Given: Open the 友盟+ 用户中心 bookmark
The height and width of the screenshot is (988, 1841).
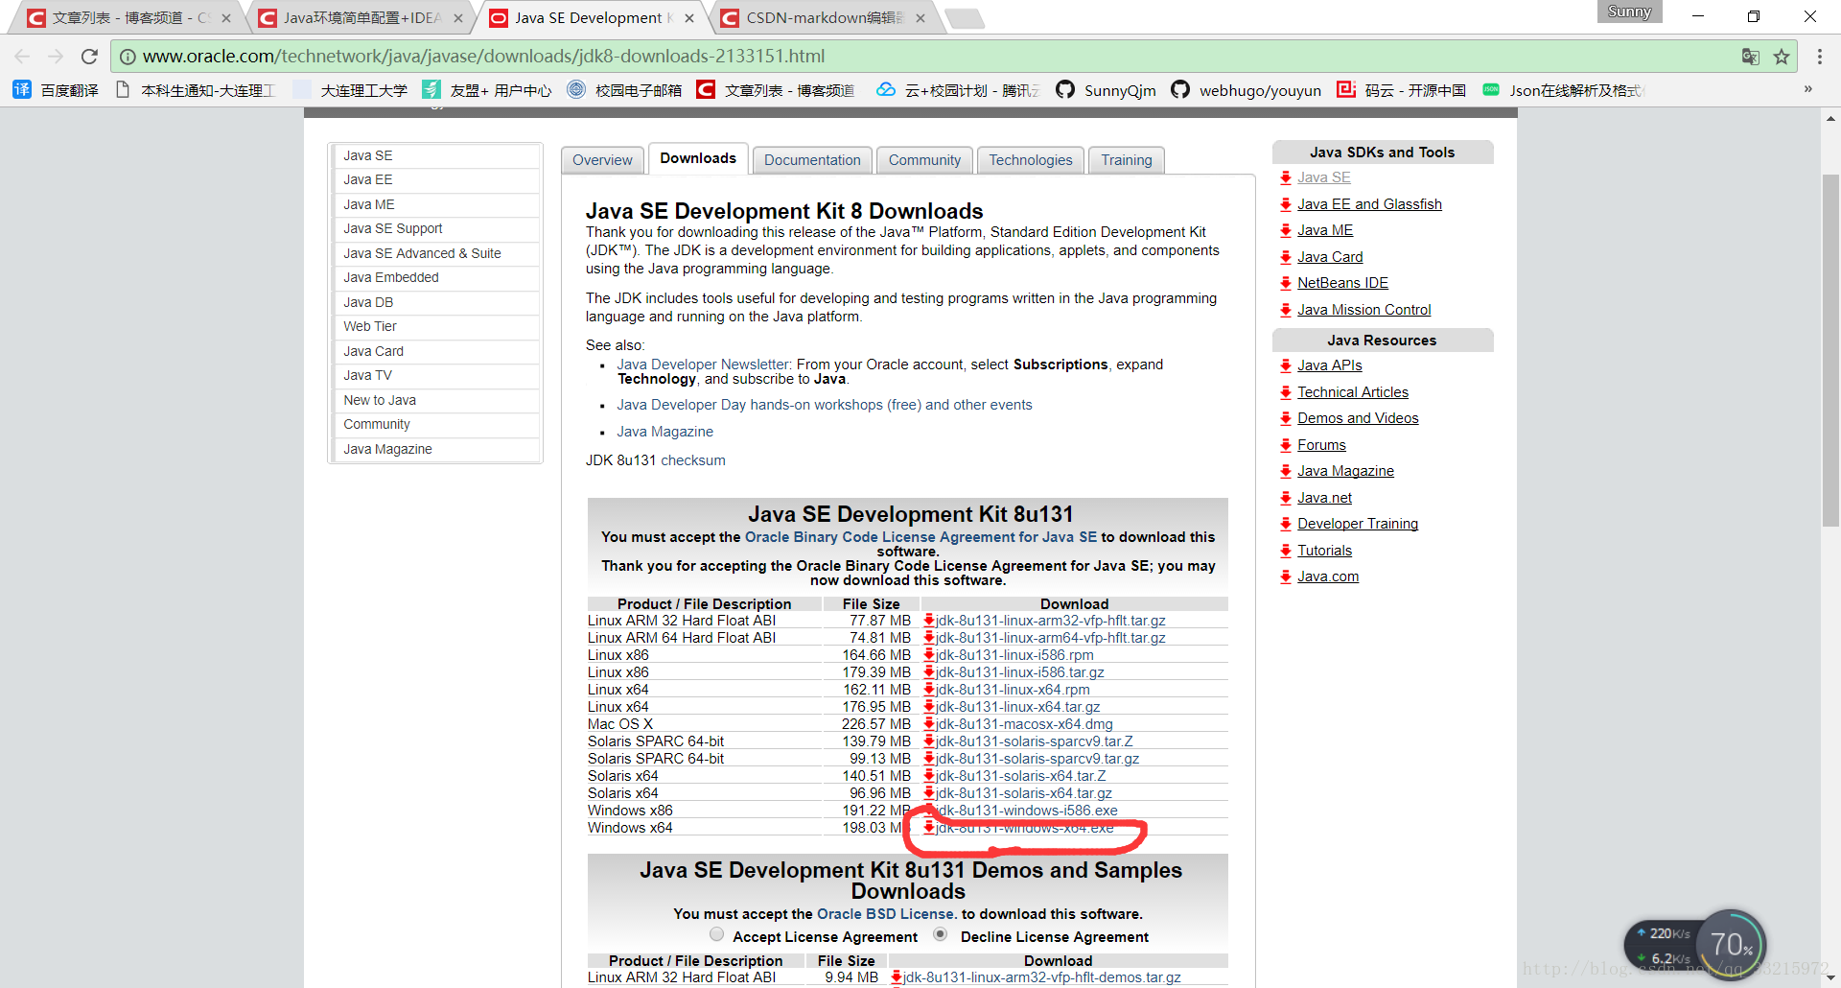Looking at the screenshot, I should coord(487,90).
